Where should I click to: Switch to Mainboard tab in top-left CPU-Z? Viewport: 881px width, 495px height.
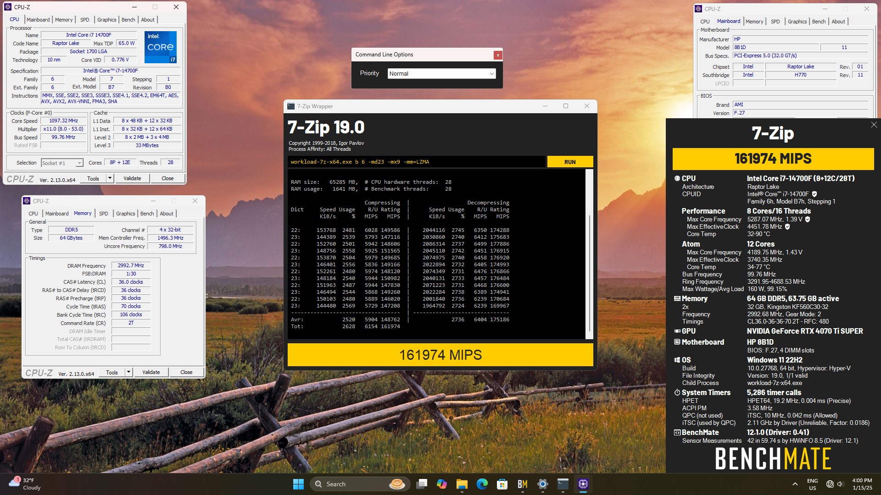click(38, 20)
